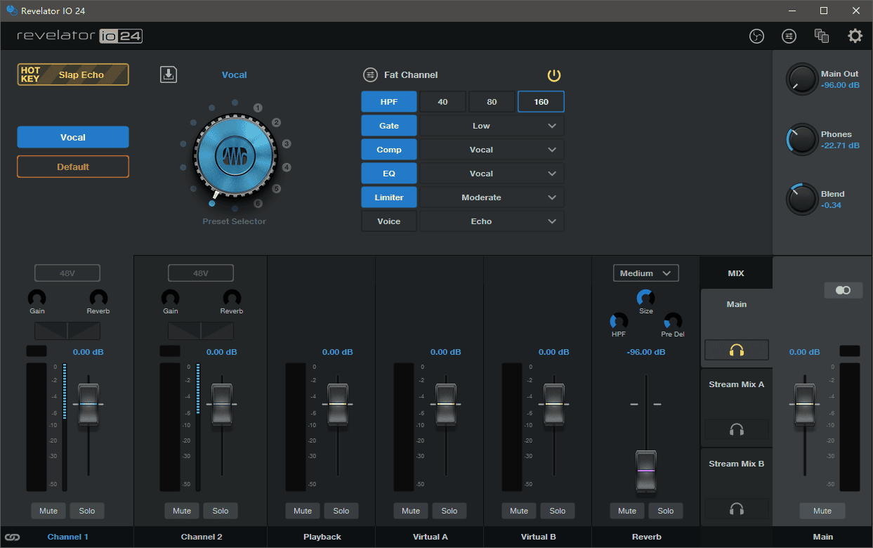Set HPF frequency to 80
The height and width of the screenshot is (548, 873).
[492, 102]
